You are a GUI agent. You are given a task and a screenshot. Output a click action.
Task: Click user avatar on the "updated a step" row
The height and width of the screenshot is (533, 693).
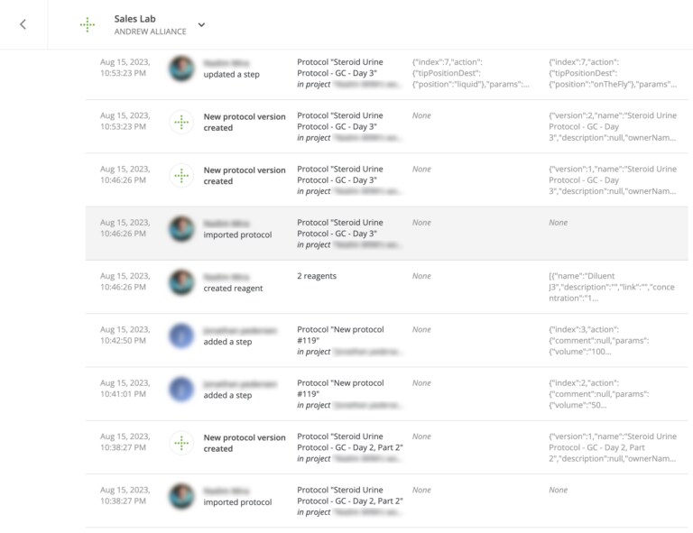182,69
